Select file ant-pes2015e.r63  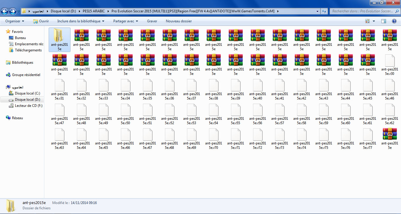click(60, 134)
